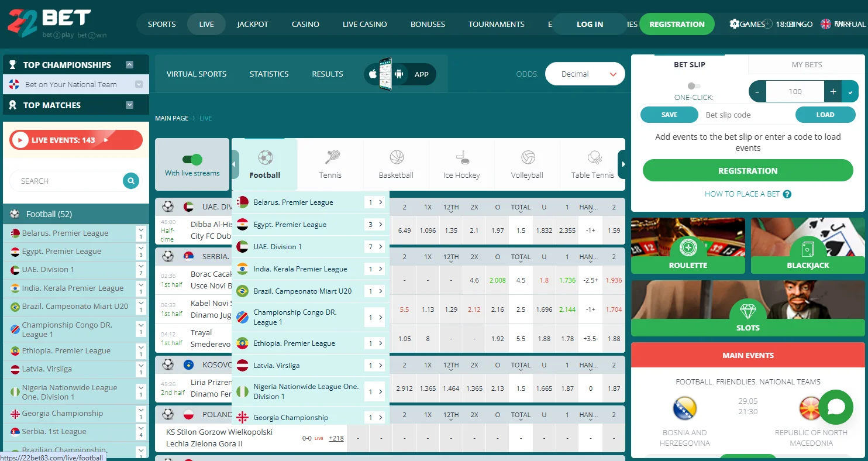Expand Bet on Your National Team
The width and height of the screenshot is (868, 461).
click(x=139, y=84)
